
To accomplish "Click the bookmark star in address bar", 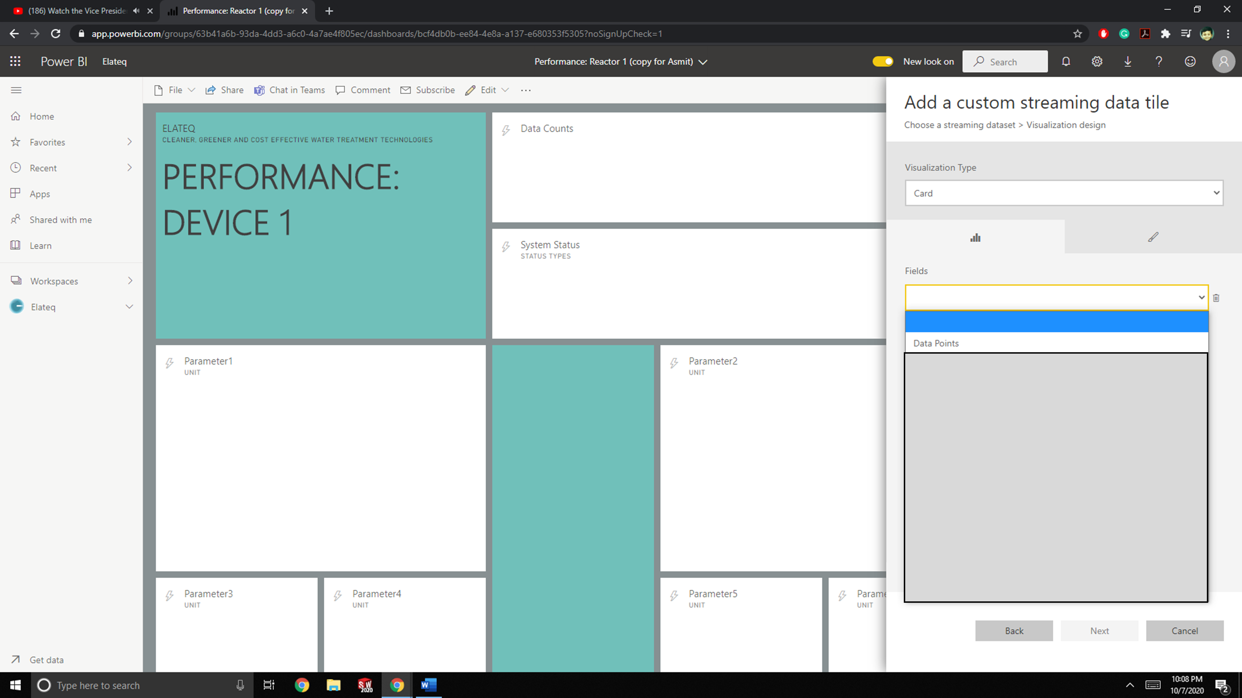I will [1077, 34].
